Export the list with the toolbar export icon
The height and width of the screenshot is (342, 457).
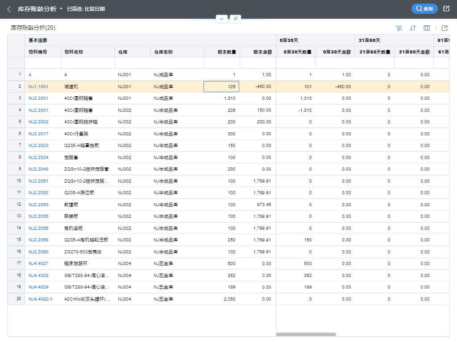coord(445,28)
